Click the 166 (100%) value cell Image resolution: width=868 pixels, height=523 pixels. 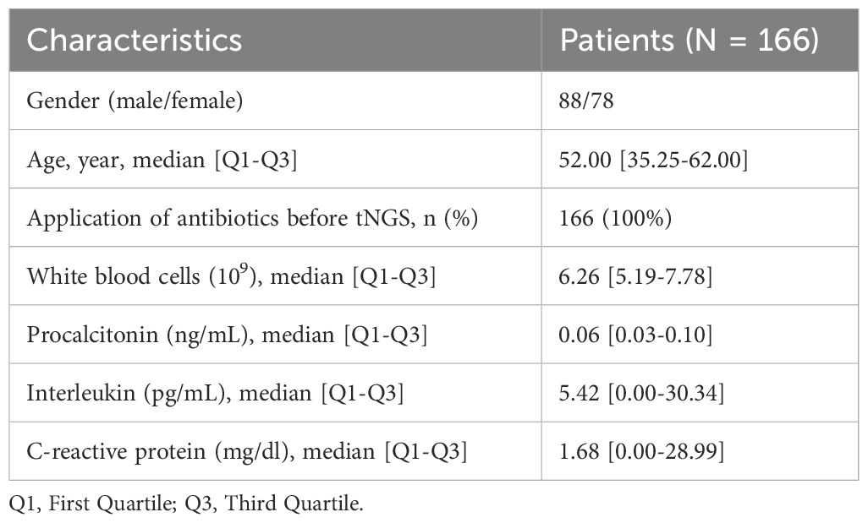(x=615, y=218)
